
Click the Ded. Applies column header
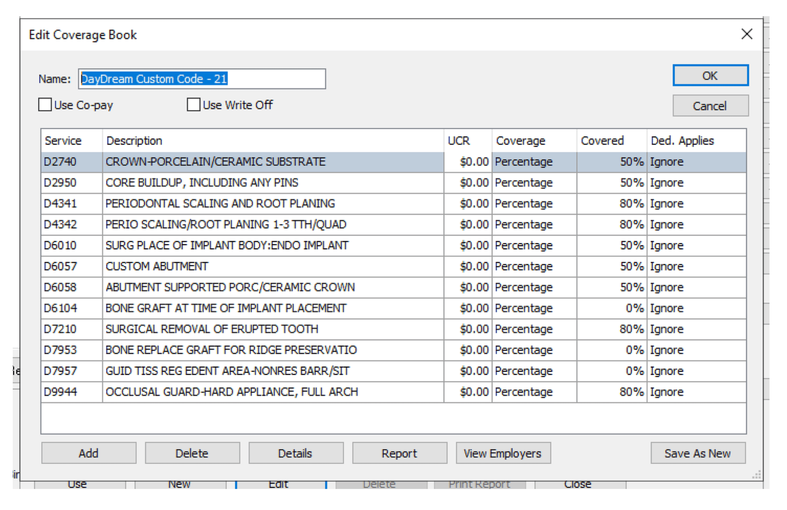[696, 141]
